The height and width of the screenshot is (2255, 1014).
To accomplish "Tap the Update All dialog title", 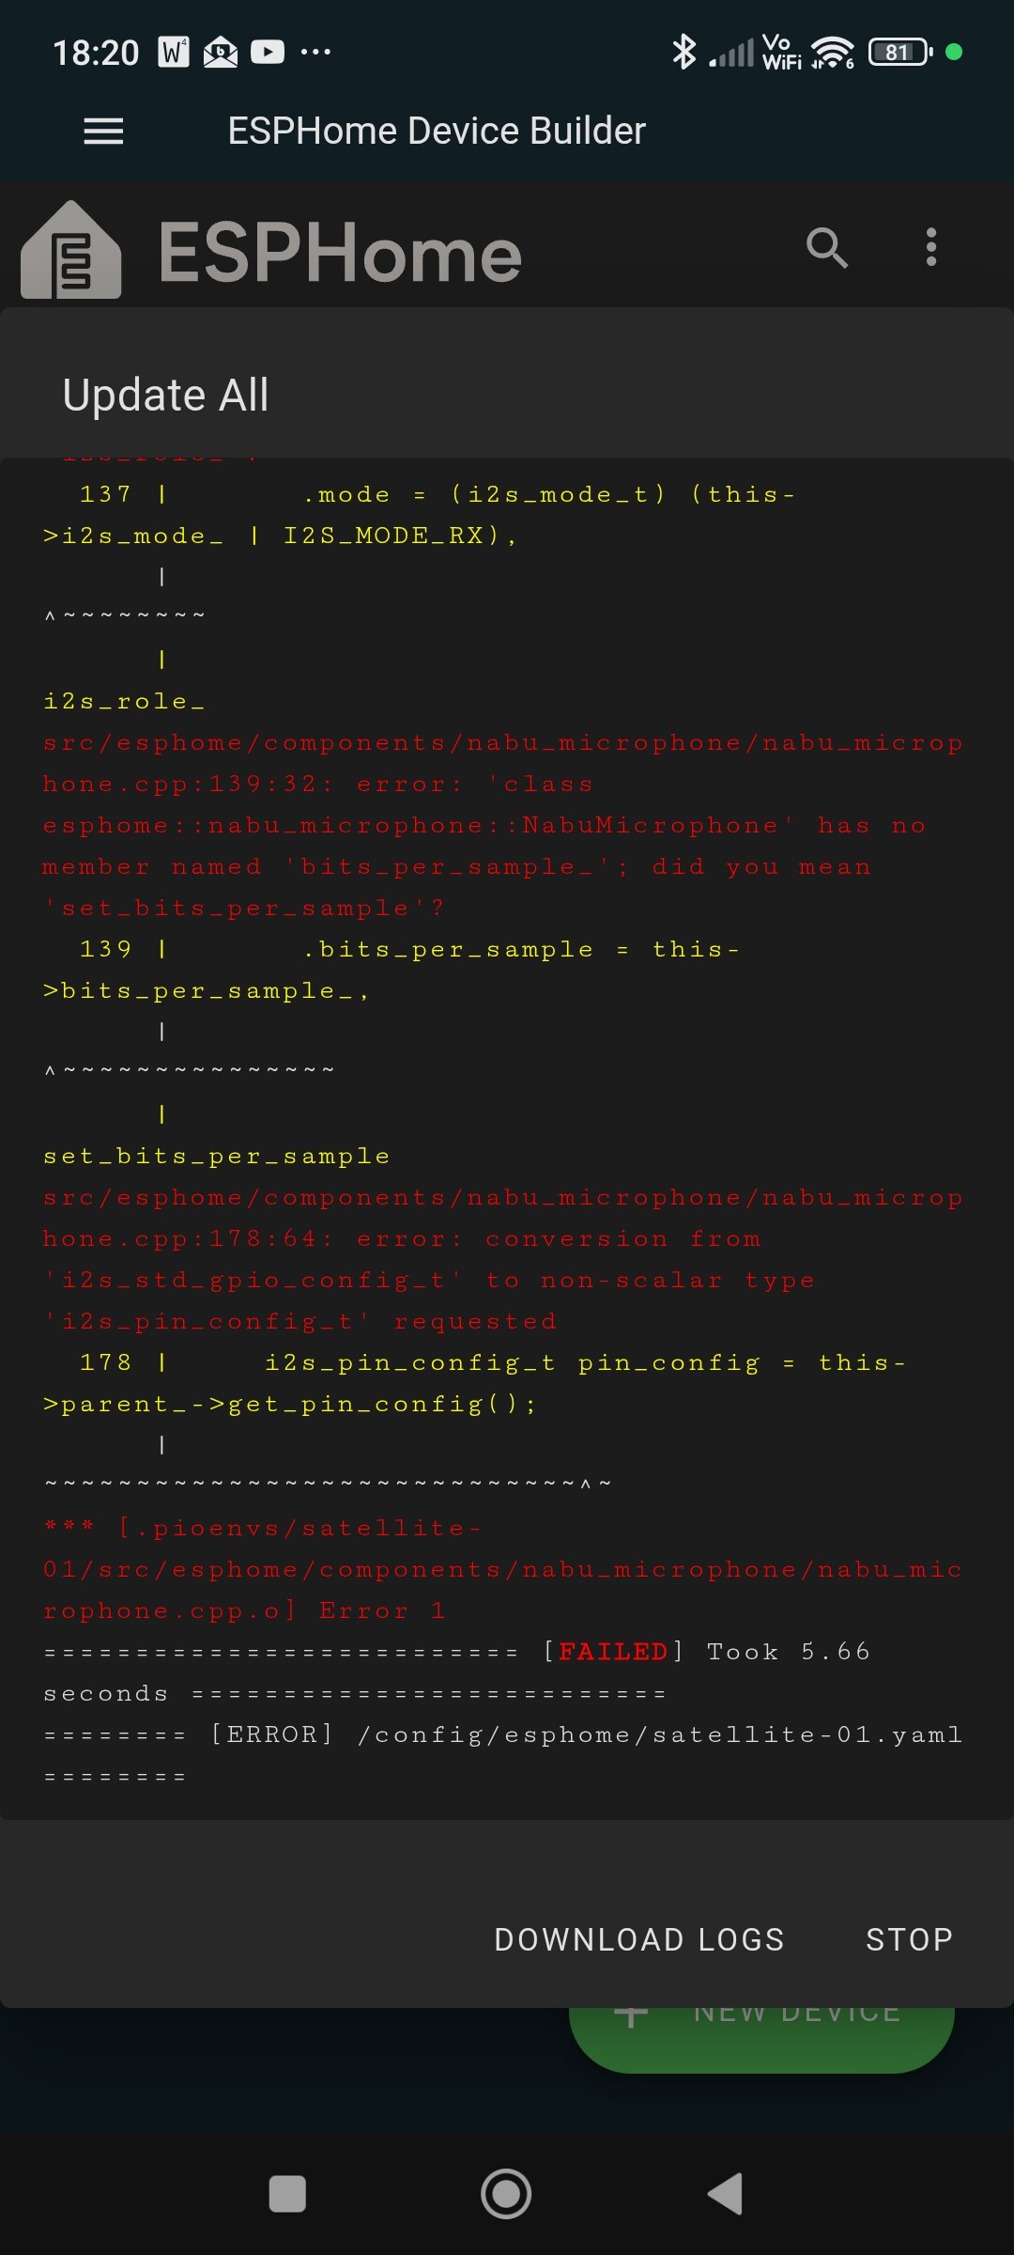I will click(x=166, y=395).
